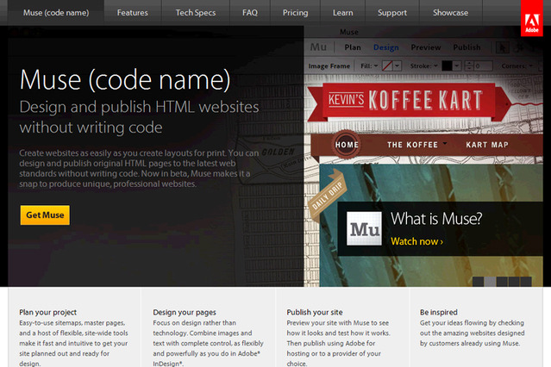
Task: Select the Preview mode in Muse app
Action: tap(426, 47)
